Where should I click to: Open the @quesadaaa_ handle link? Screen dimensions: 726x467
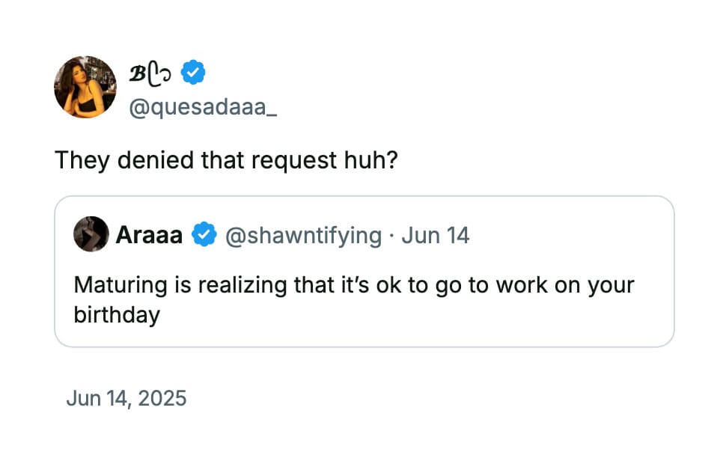pyautogui.click(x=203, y=108)
